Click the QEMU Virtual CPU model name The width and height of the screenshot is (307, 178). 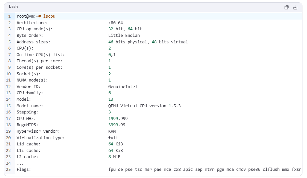point(144,106)
